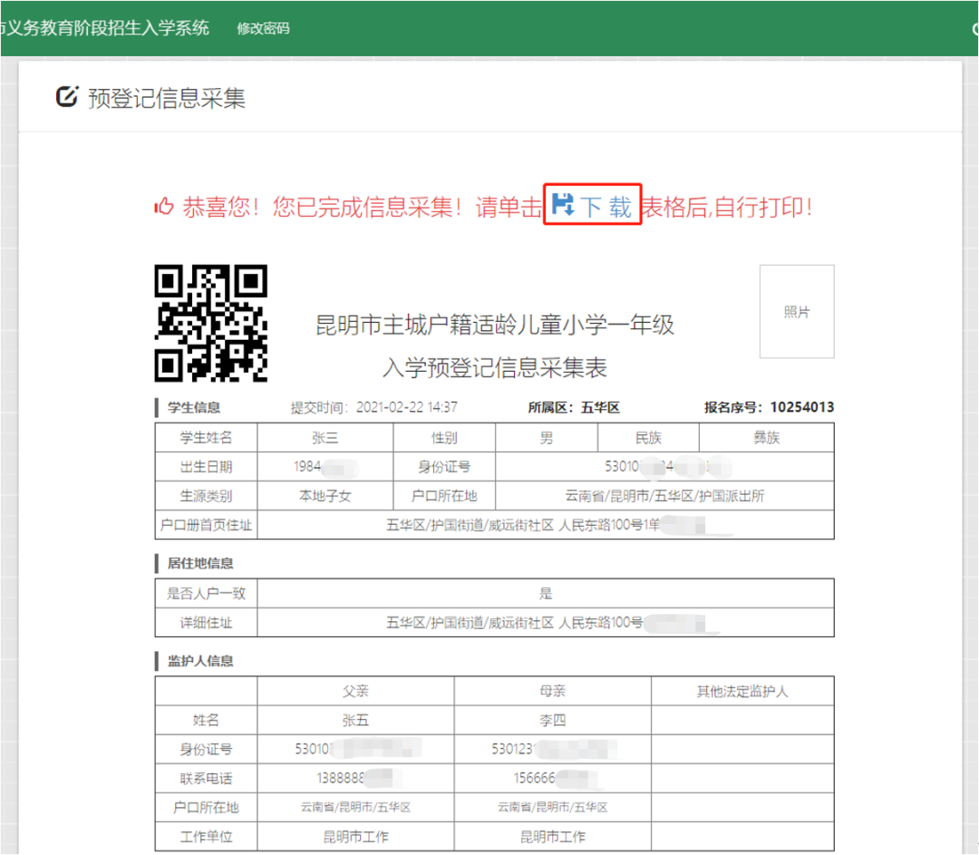Click the download disk icon beside 下载
The height and width of the screenshot is (855, 979).
click(562, 204)
